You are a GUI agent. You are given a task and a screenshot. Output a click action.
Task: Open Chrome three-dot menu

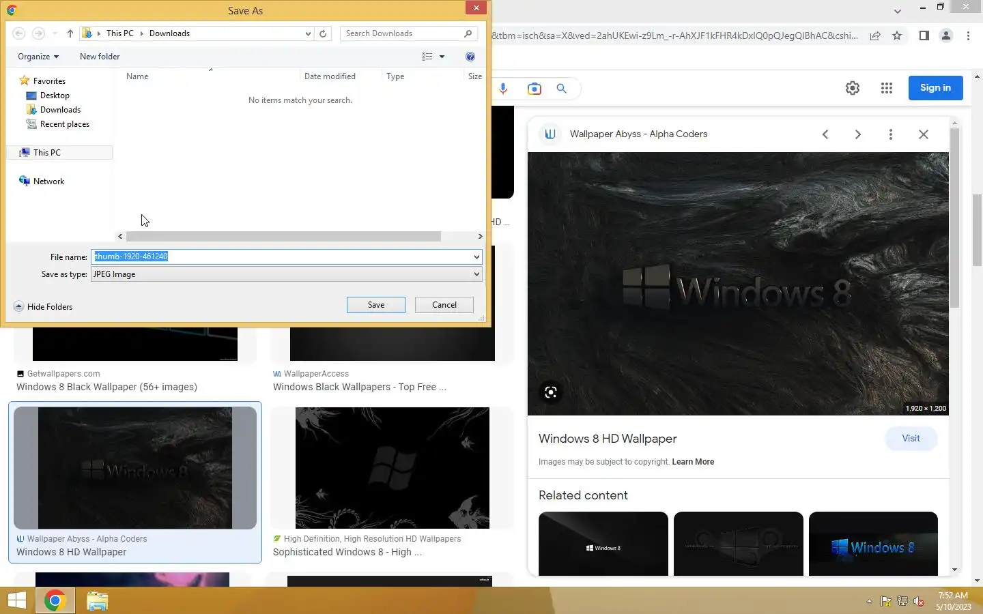[968, 35]
